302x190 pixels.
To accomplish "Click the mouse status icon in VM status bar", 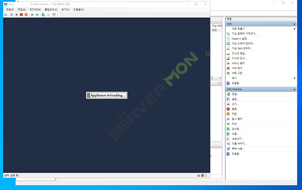I will pyautogui.click(x=202, y=175).
